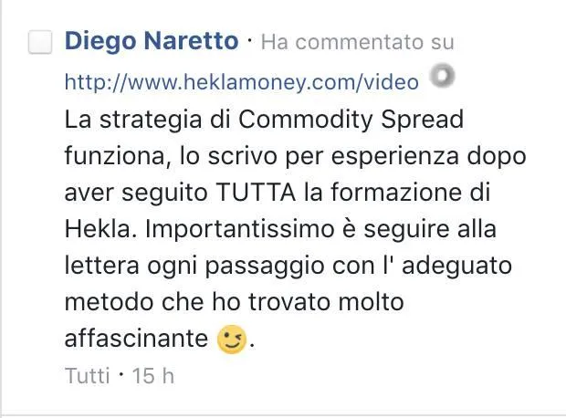
Task: Click the word 'esperienza' in comment
Action: pyautogui.click(x=395, y=157)
